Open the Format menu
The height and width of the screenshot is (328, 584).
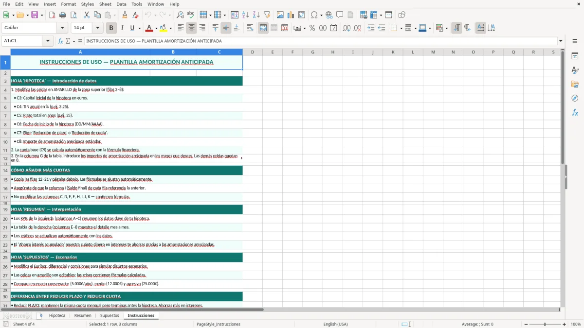pyautogui.click(x=68, y=4)
